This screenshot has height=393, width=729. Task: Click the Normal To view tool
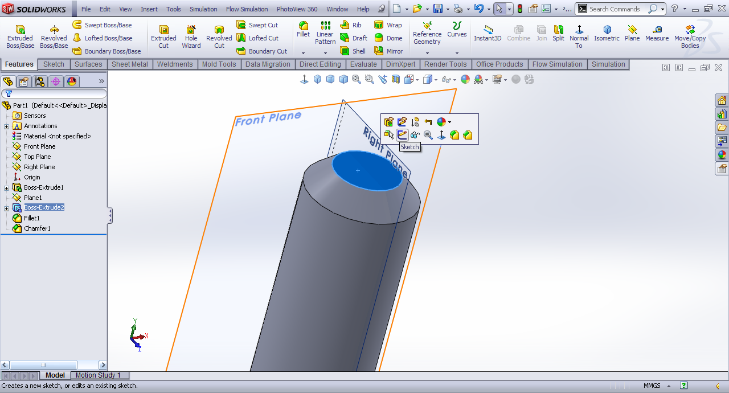pyautogui.click(x=579, y=37)
